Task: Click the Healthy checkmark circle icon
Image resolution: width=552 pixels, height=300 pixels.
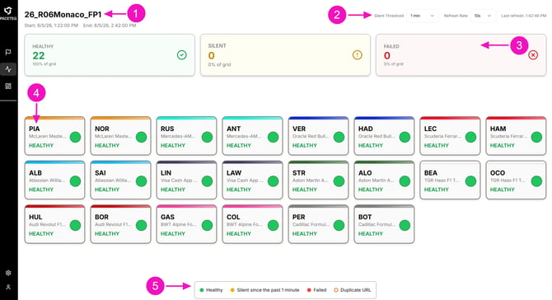Action: pos(181,55)
